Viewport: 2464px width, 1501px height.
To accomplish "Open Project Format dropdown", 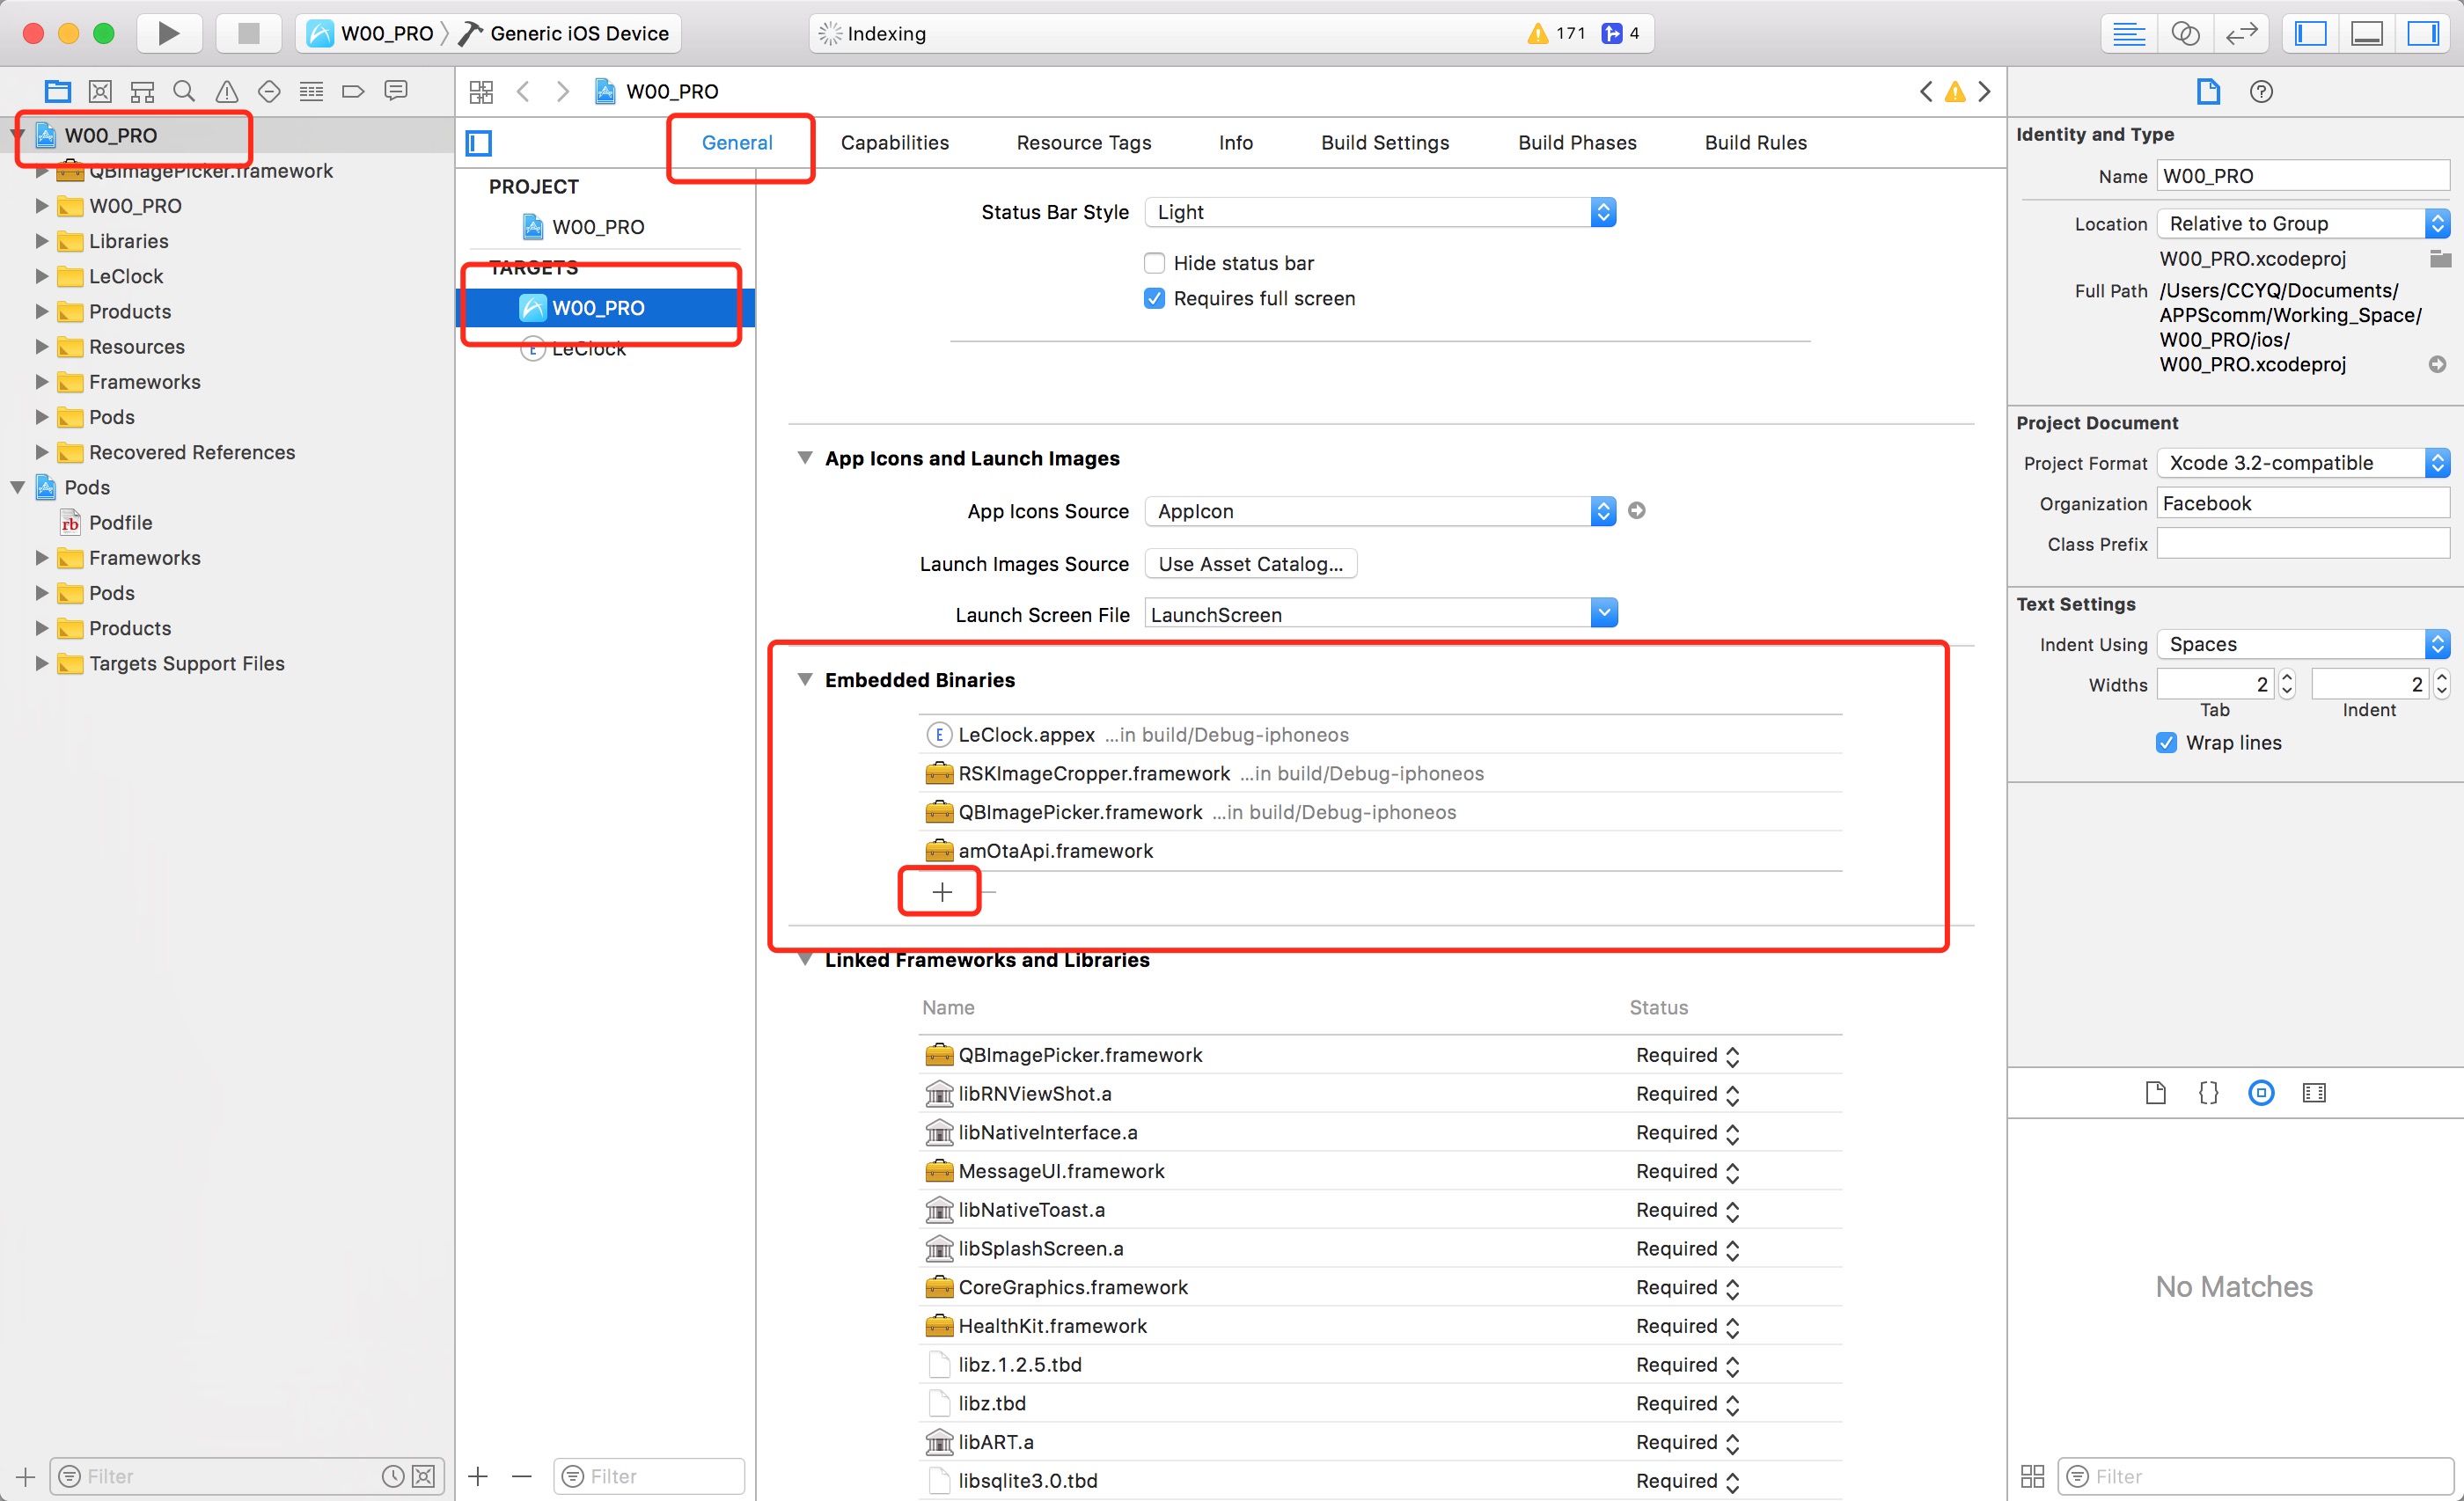I will point(2303,462).
